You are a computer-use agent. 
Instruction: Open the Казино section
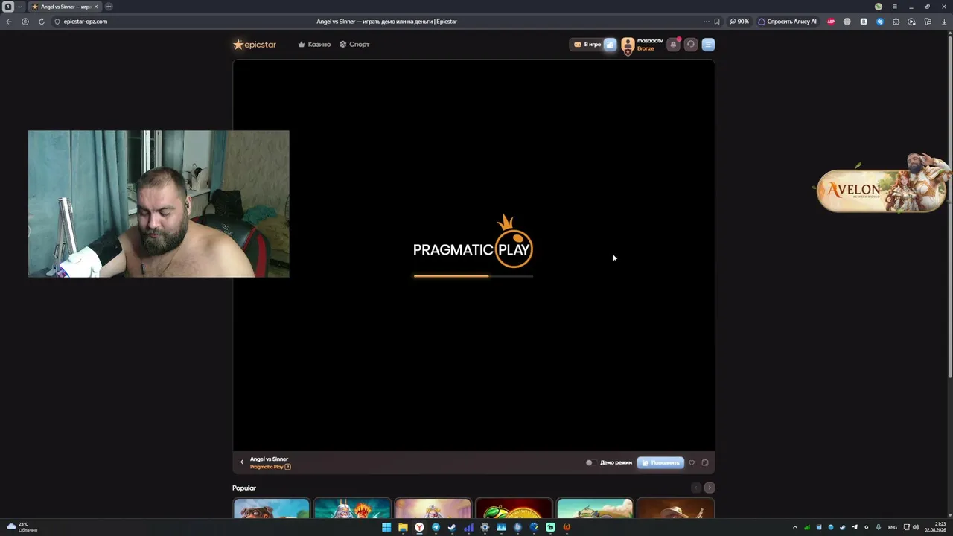tap(314, 45)
